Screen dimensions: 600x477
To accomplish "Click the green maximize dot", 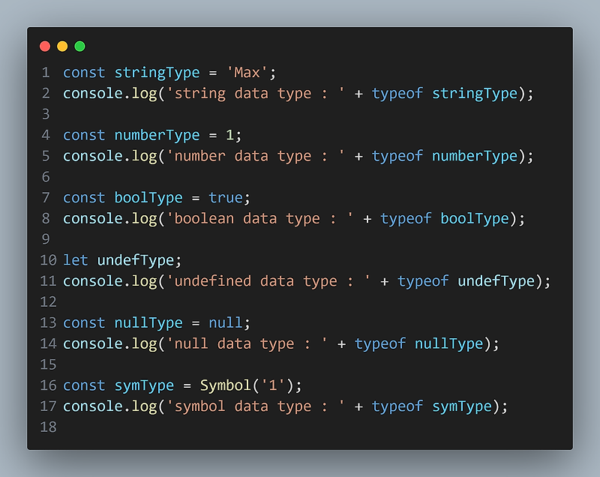I will (x=79, y=46).
